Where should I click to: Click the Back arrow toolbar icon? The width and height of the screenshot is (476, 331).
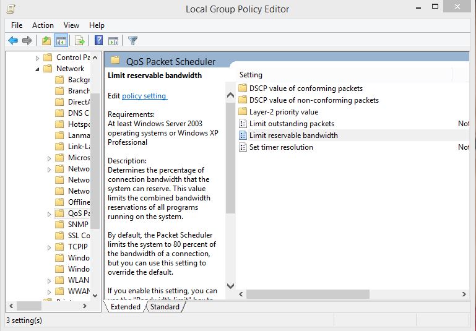point(13,40)
